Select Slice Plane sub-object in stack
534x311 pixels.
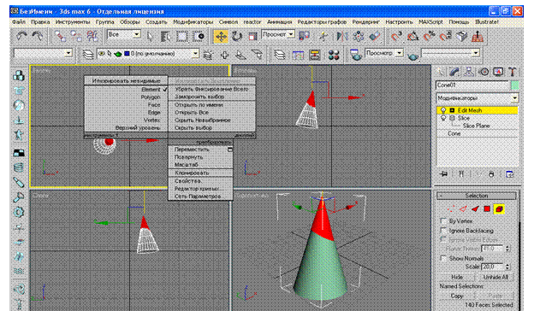click(x=477, y=126)
